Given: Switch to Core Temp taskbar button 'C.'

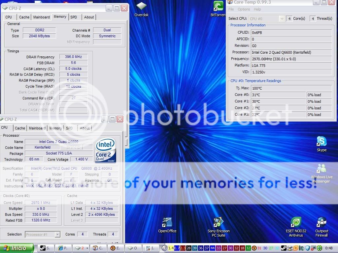Looking at the screenshot, I should click(x=98, y=248).
